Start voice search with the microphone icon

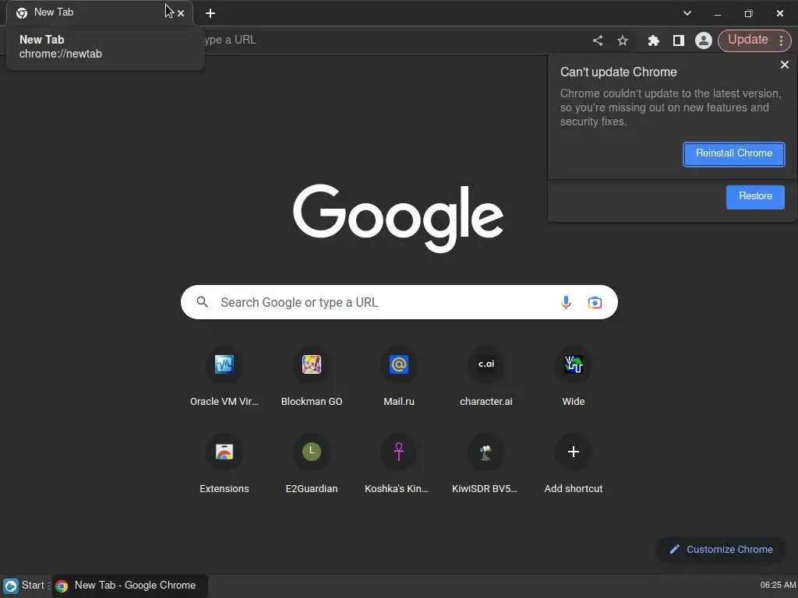click(x=566, y=303)
